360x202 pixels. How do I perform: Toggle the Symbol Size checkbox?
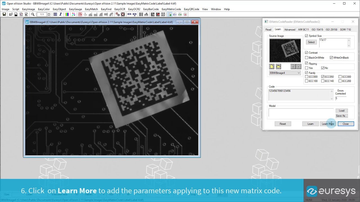[x=307, y=36]
